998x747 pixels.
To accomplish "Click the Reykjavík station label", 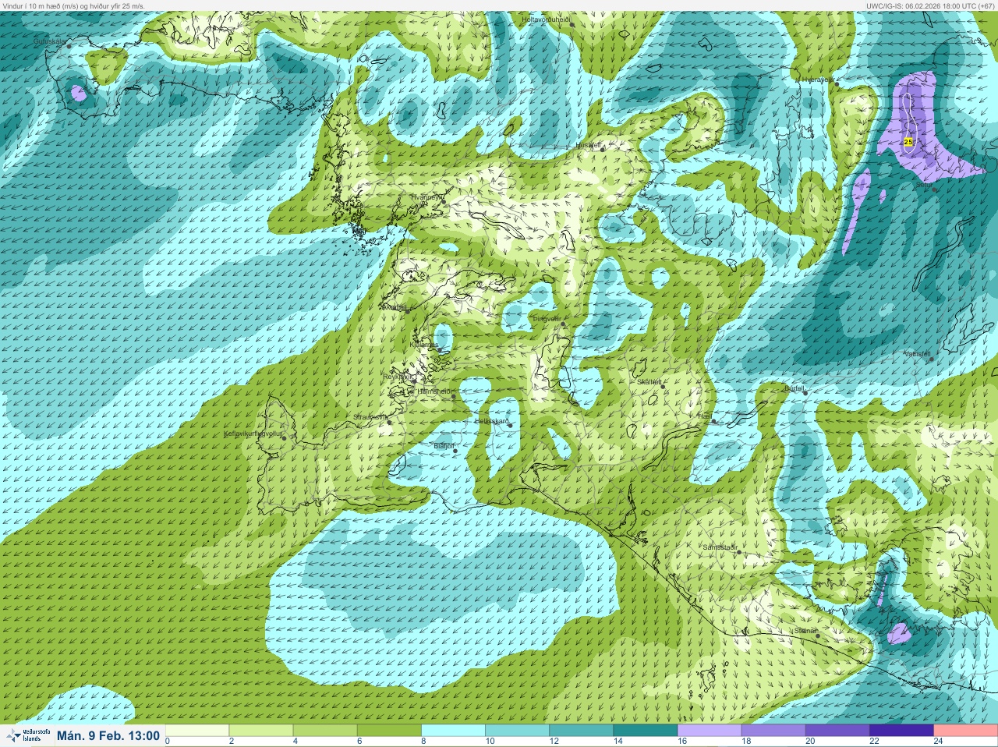I will 397,376.
